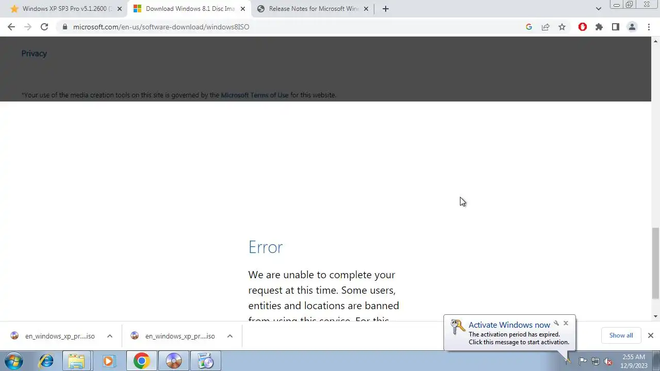The width and height of the screenshot is (660, 371).
Task: Click Show all downloads
Action: point(621,335)
